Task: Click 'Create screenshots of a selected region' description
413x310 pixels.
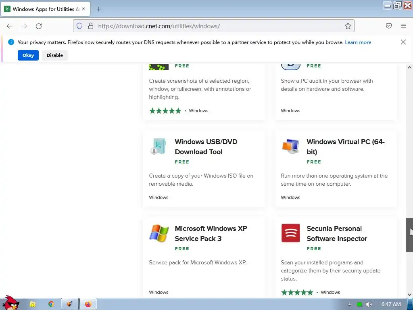Action: 200,89
